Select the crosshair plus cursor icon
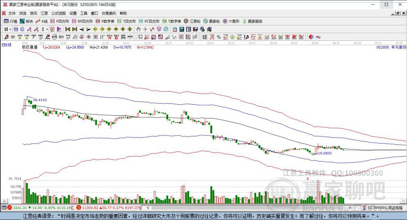Screen dimensions: 407x220 point(145,29)
